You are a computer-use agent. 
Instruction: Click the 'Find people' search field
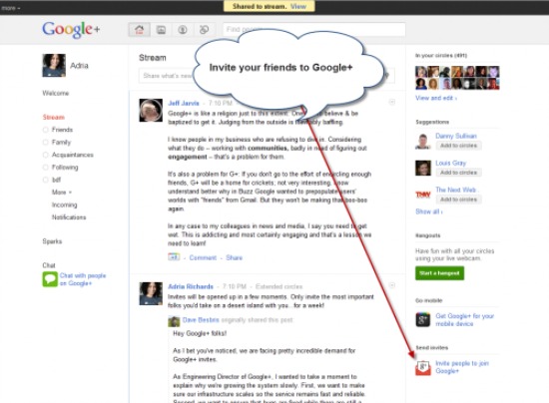coord(314,29)
